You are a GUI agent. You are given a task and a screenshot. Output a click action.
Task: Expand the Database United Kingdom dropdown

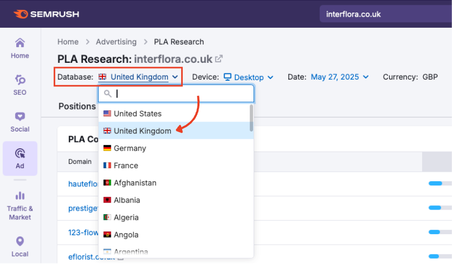click(x=139, y=77)
